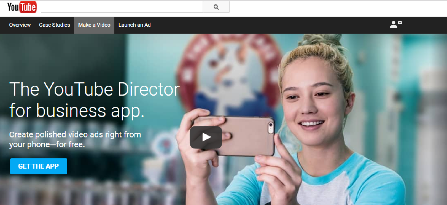Play the video with the play button
Image resolution: width=447 pixels, height=205 pixels.
click(x=206, y=137)
